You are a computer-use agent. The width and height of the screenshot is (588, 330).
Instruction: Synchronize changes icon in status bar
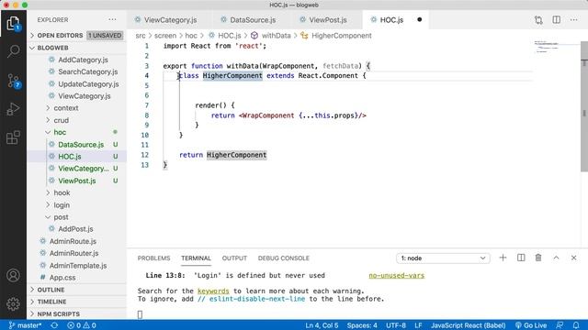click(54, 325)
